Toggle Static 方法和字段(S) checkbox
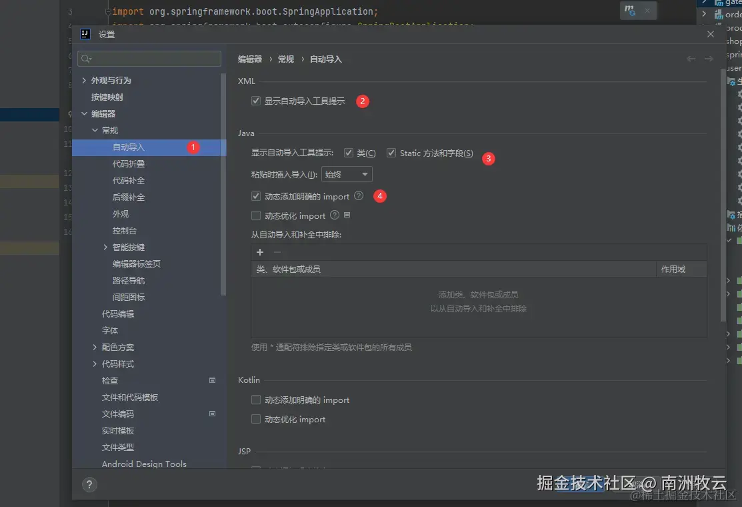Viewport: 742px width, 507px height. point(391,152)
